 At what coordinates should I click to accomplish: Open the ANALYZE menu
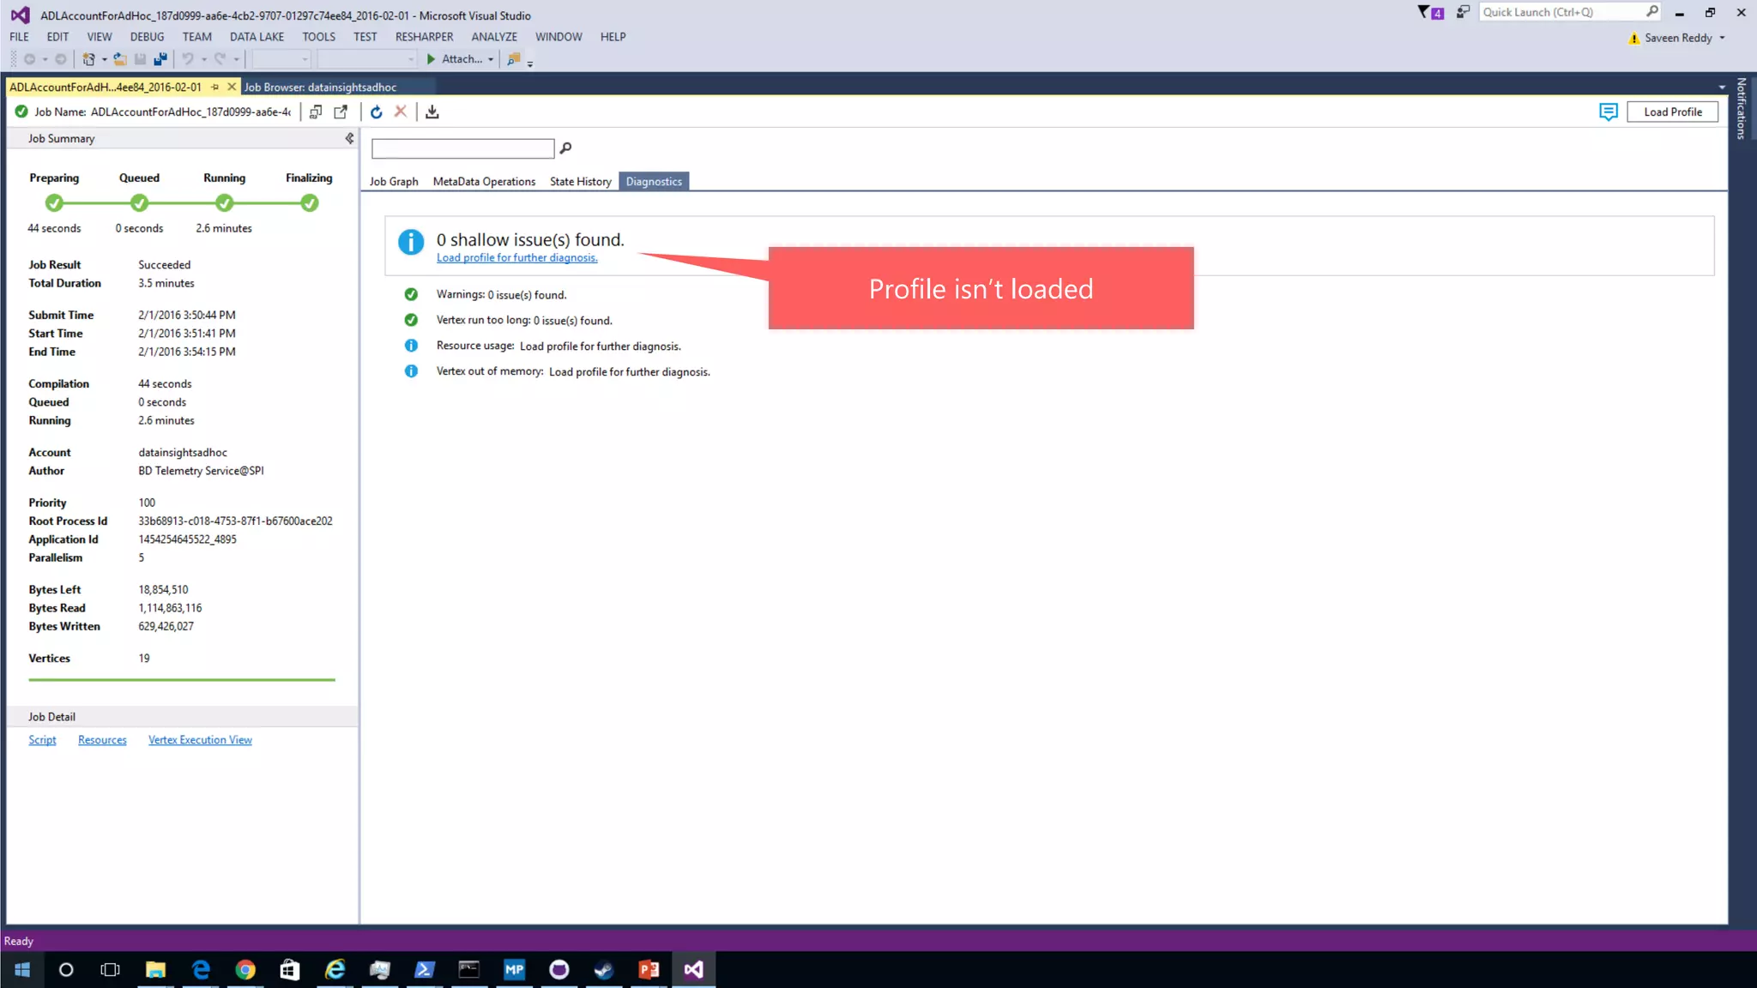click(x=494, y=37)
